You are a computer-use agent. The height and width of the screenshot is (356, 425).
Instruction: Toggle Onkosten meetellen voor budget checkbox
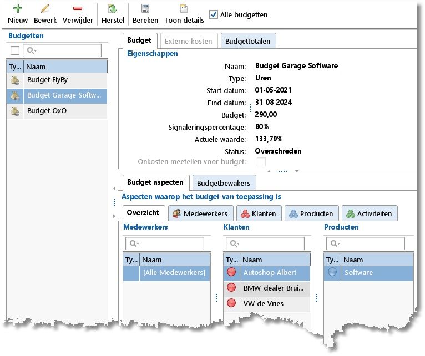click(261, 162)
